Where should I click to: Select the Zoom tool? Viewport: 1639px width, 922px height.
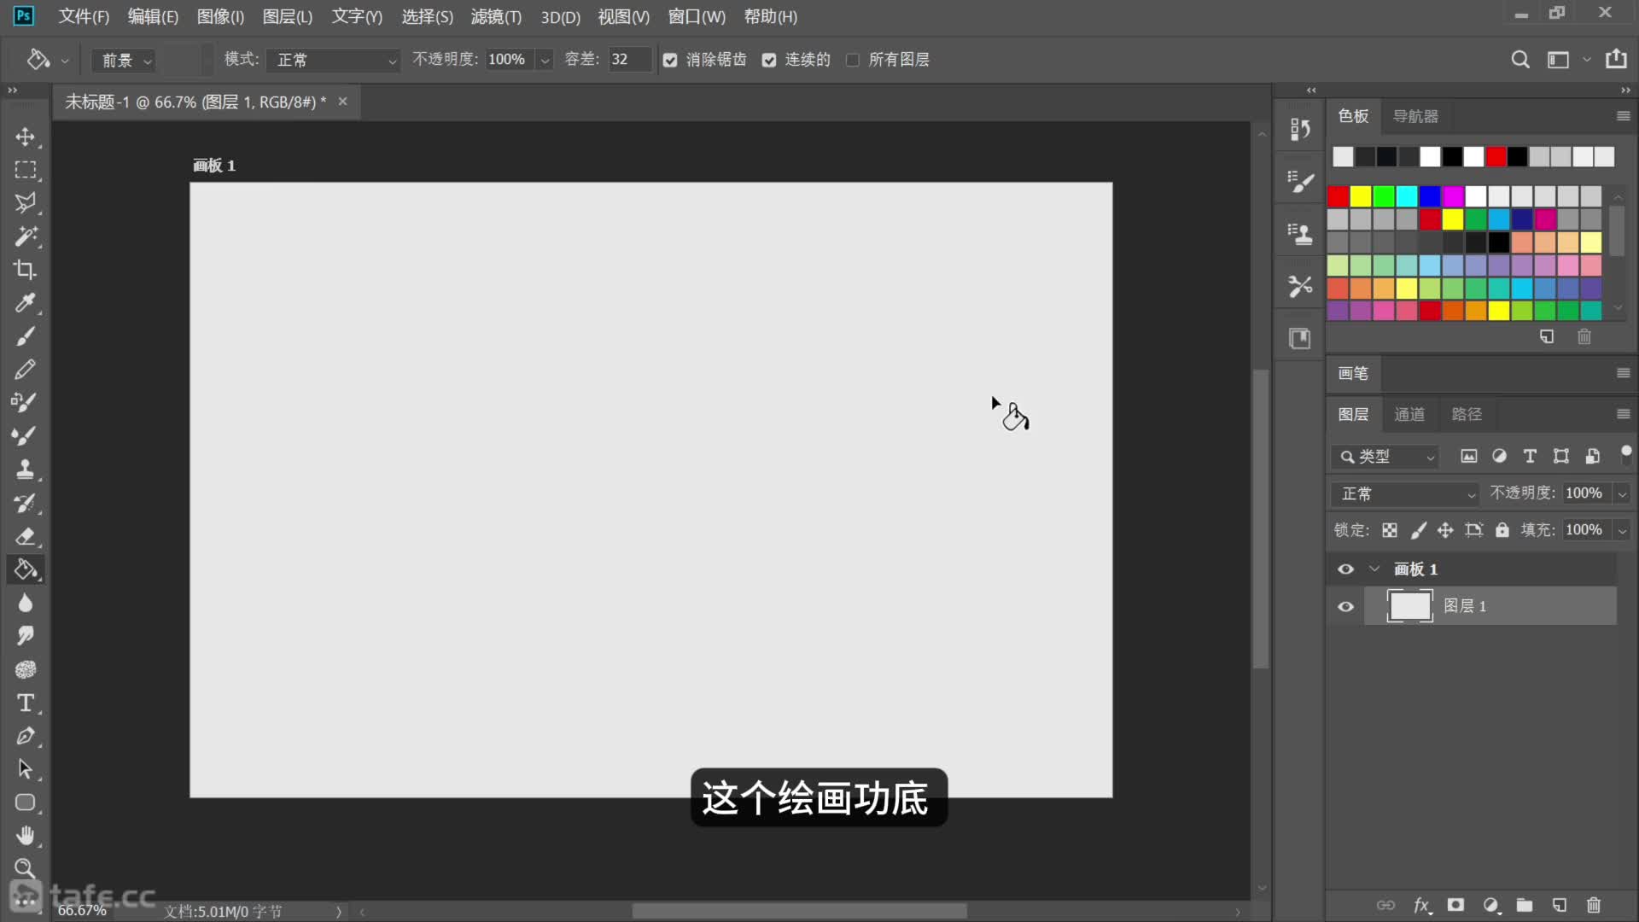(x=26, y=868)
